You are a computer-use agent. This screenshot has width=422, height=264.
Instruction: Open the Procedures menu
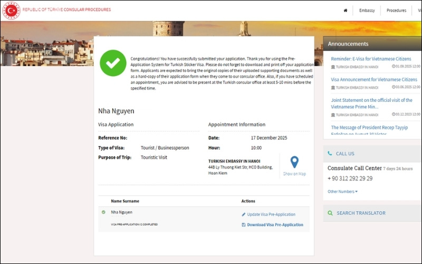pos(397,11)
